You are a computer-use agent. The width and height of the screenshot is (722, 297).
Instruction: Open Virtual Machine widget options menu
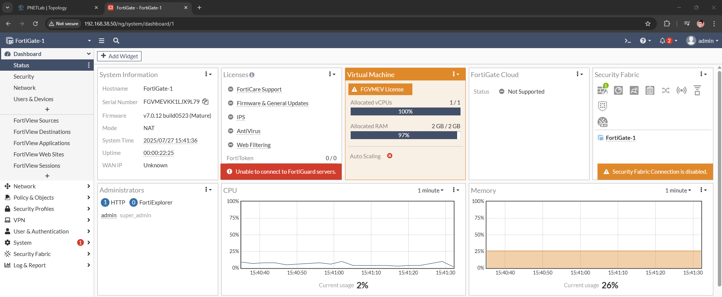click(456, 74)
